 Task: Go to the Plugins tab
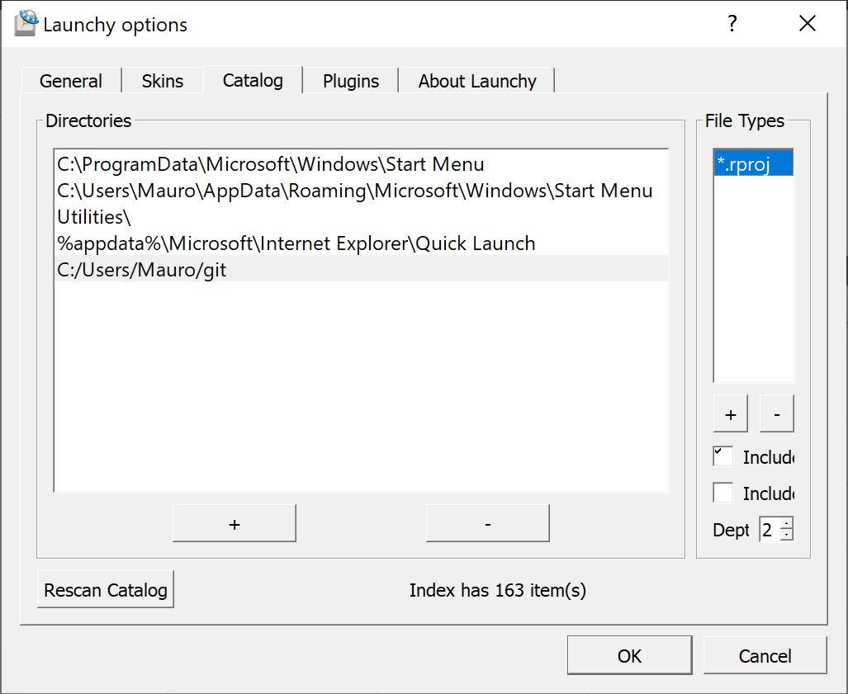pyautogui.click(x=350, y=81)
